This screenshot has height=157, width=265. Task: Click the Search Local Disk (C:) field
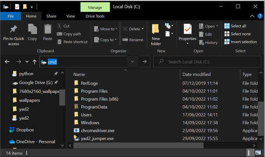(207, 62)
